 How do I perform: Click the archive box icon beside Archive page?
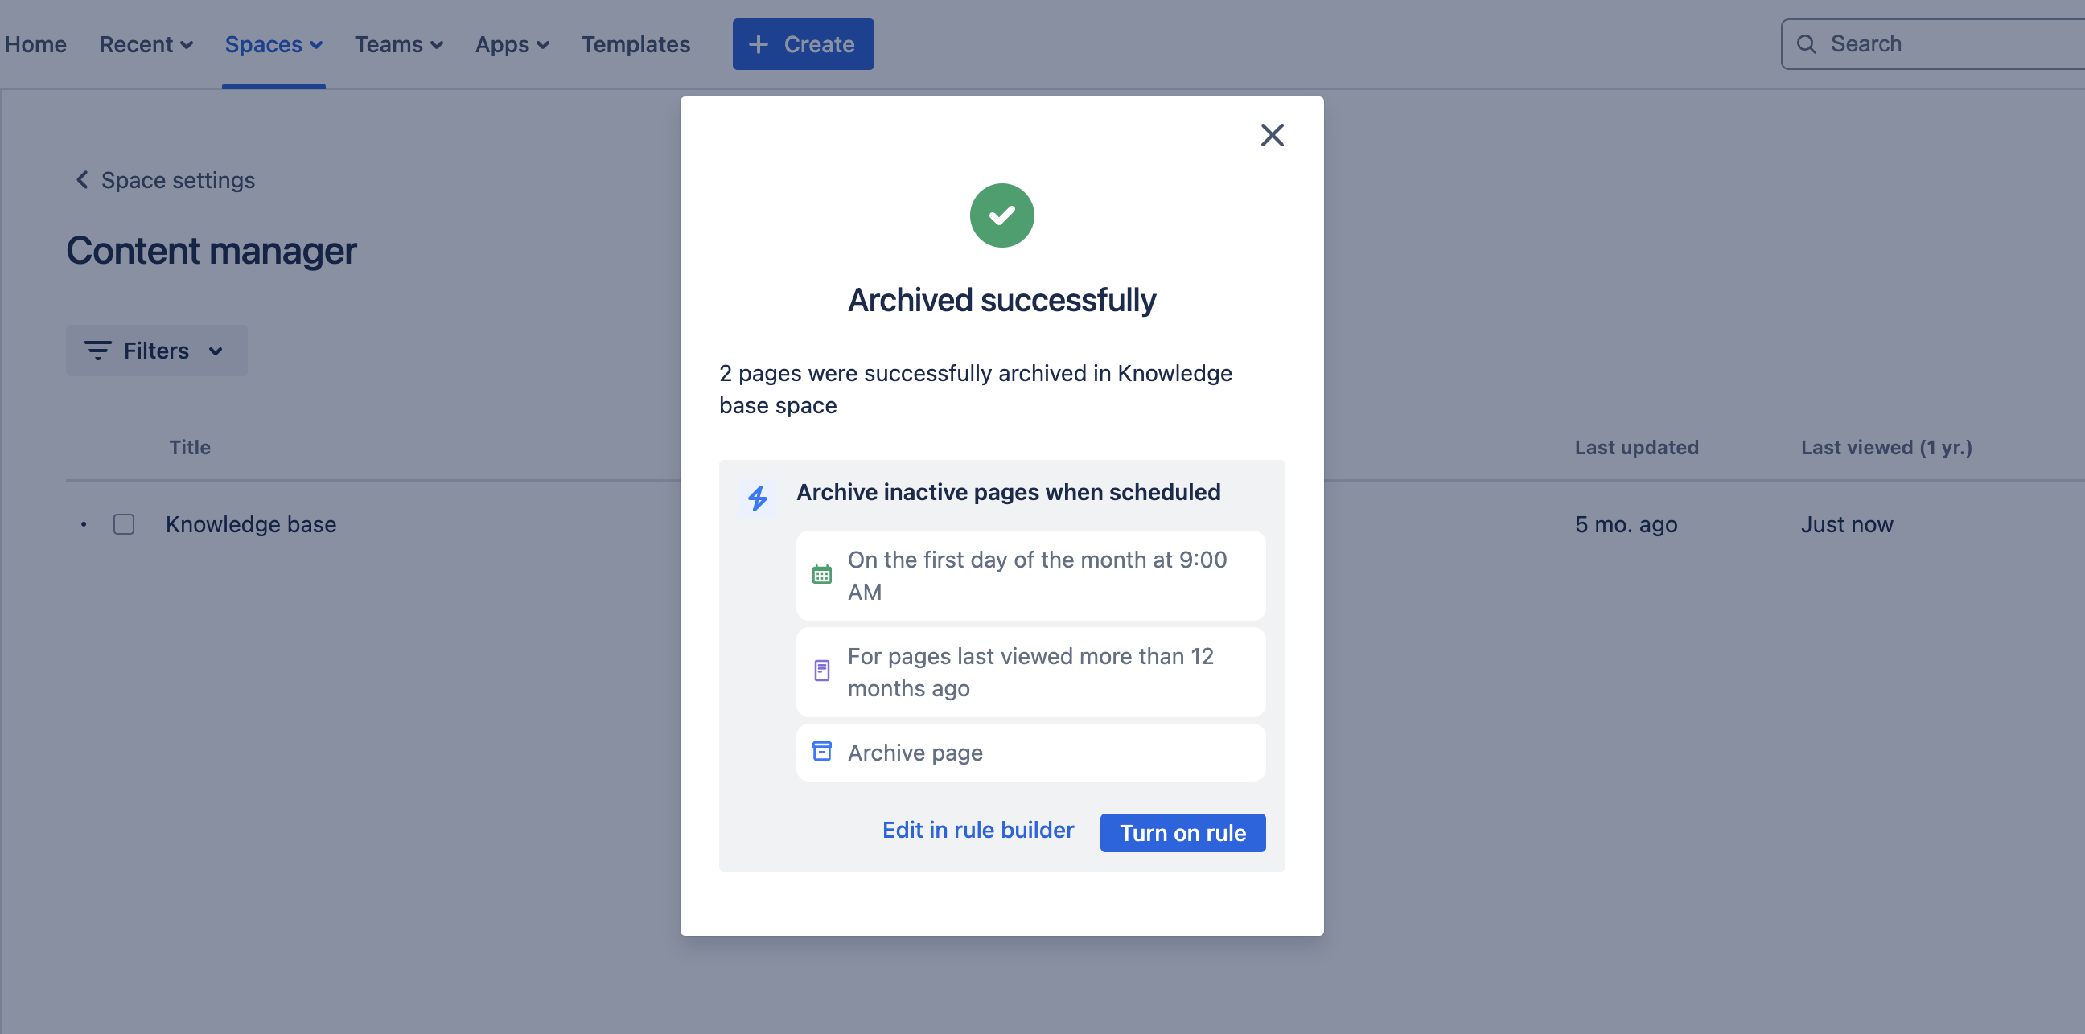pyautogui.click(x=822, y=752)
